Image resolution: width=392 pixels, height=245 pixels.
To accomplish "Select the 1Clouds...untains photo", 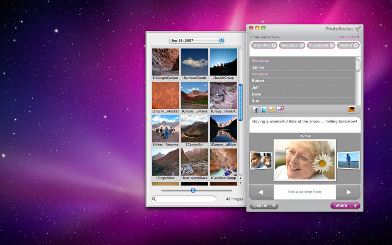I will tap(194, 95).
